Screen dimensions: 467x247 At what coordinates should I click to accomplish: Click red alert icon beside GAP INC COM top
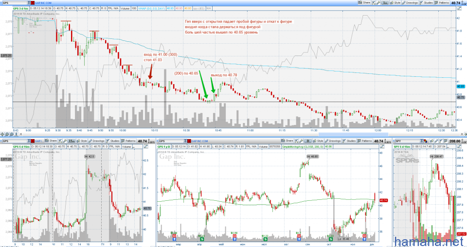(x=33, y=3)
